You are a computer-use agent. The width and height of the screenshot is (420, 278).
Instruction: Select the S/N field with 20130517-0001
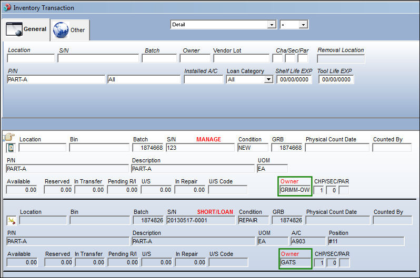pos(201,221)
